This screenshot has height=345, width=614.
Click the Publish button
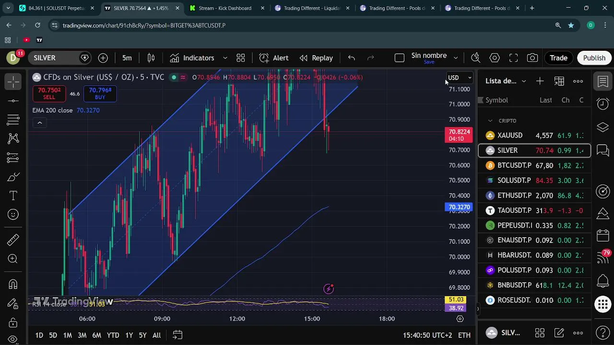(x=594, y=58)
